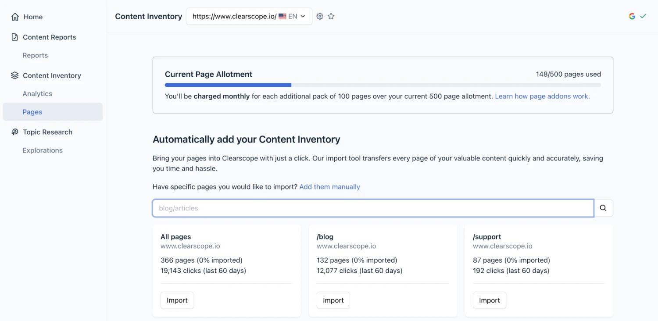Viewport: 658px width, 321px height.
Task: Follow 'Learn how page addons work' link
Action: tap(542, 96)
